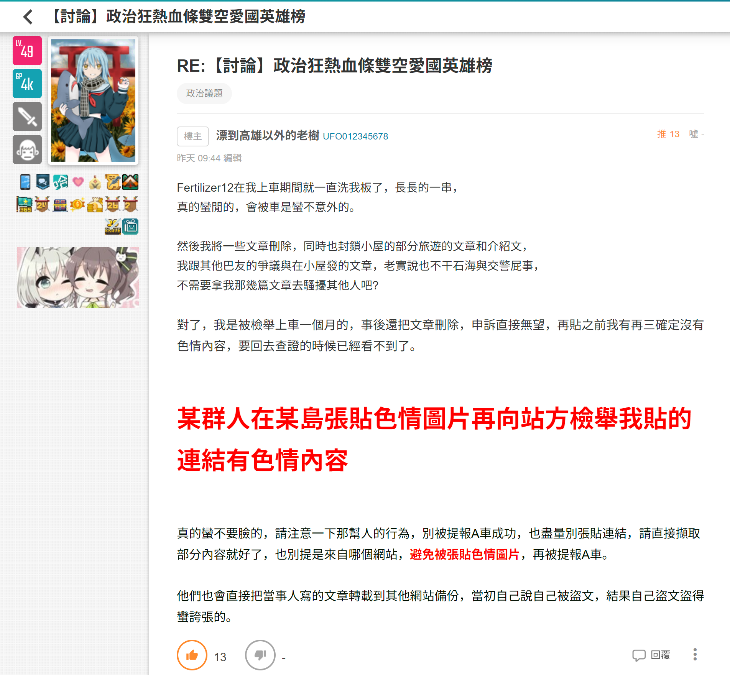730x675 pixels.
Task: Click the gold dollar coin badge
Action: pyautogui.click(x=77, y=205)
